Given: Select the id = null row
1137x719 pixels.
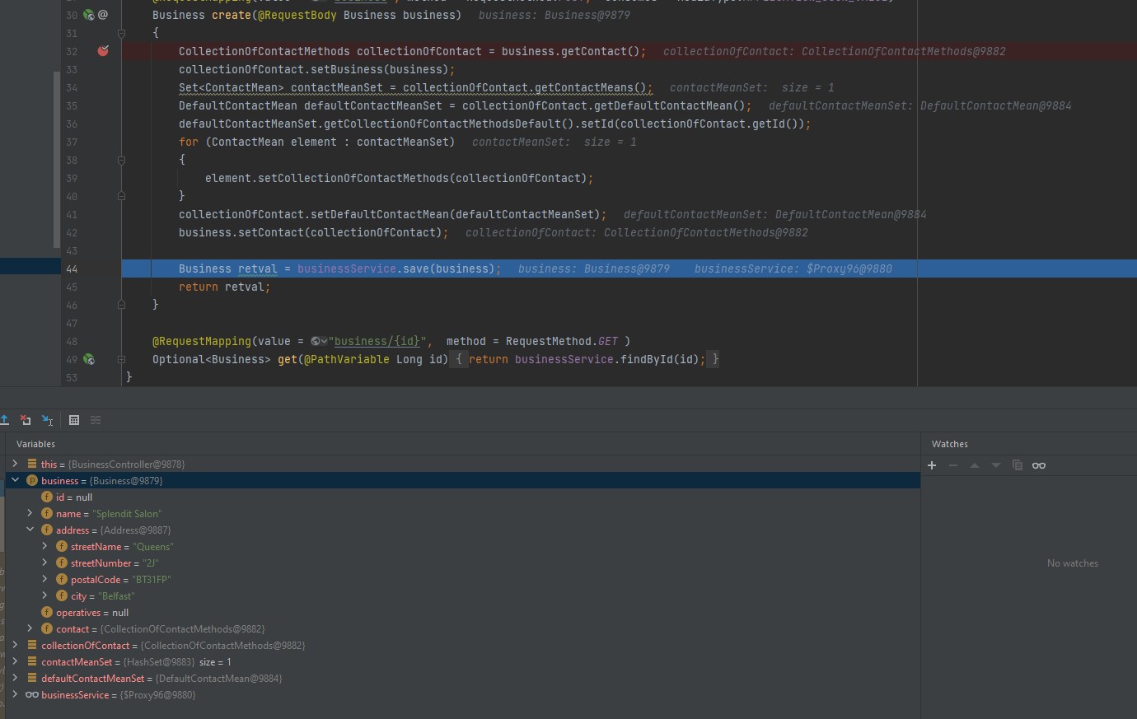Looking at the screenshot, I should (x=461, y=497).
